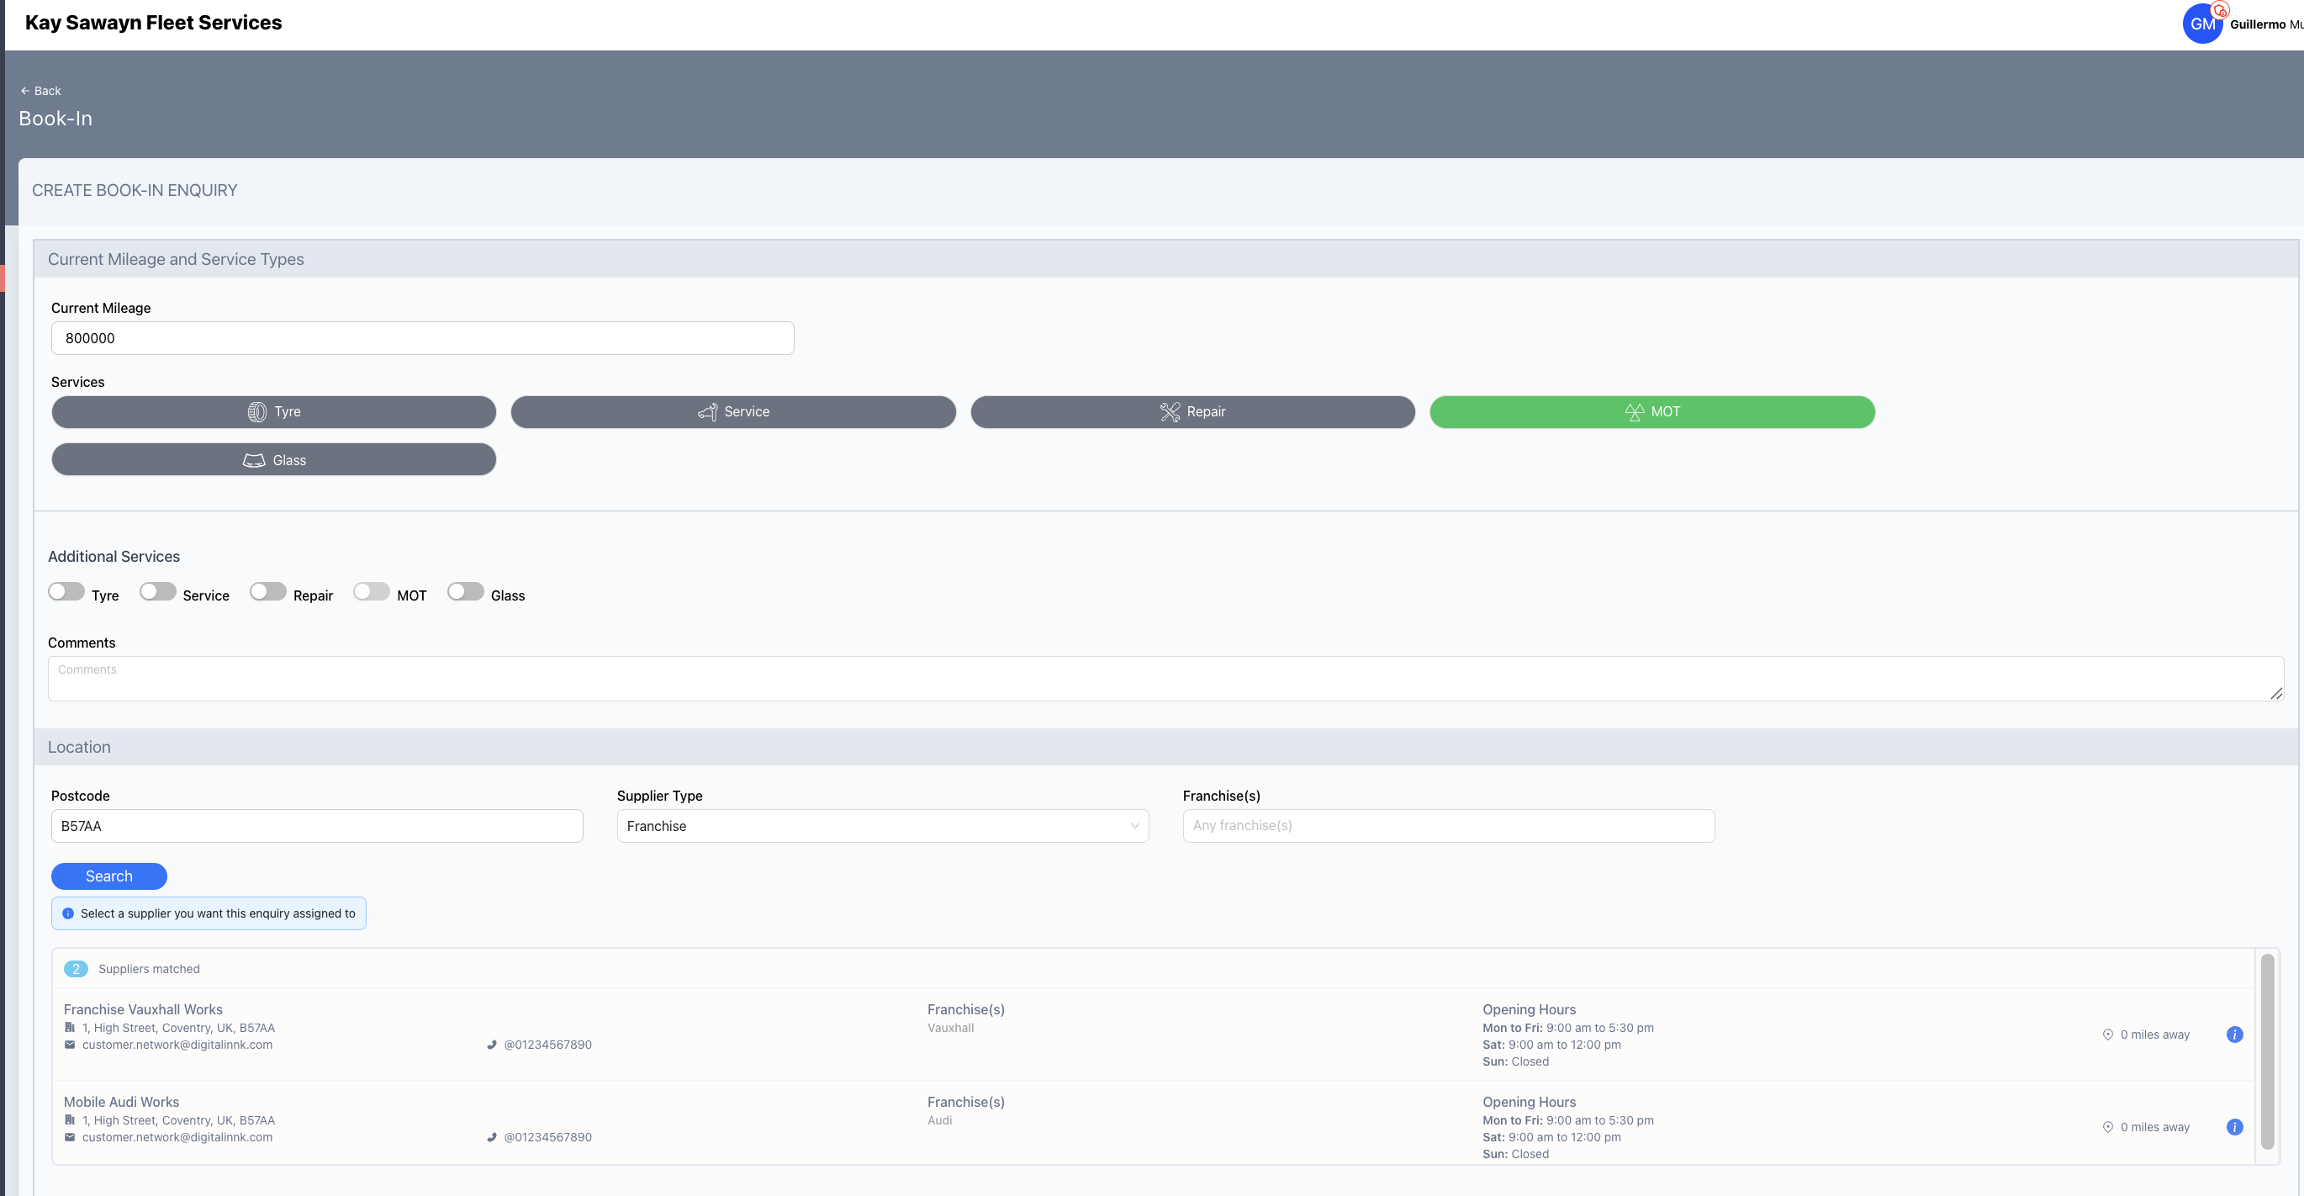Open info for Mobile Audi Works
Viewport: 2304px width, 1196px height.
click(x=2234, y=1127)
